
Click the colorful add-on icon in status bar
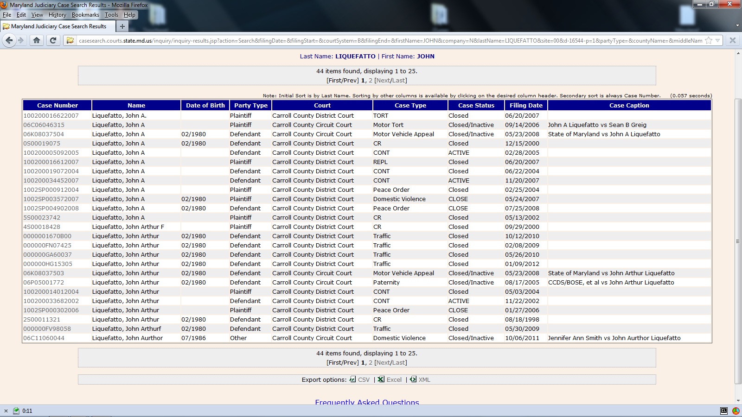pos(736,411)
